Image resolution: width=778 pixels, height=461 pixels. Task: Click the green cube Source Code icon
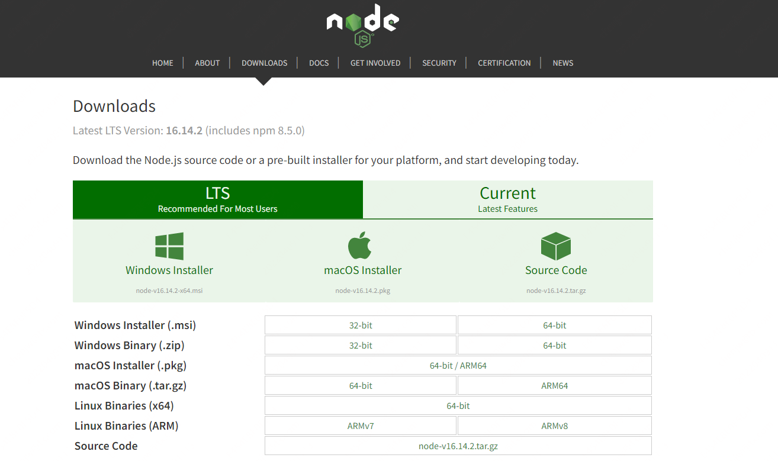coord(555,246)
